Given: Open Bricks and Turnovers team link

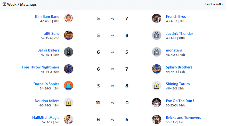Looking at the screenshot, I should pyautogui.click(x=183, y=117).
